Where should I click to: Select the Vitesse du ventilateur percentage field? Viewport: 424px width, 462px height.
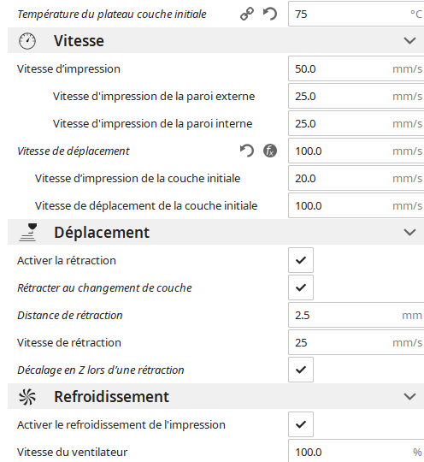pos(356,451)
